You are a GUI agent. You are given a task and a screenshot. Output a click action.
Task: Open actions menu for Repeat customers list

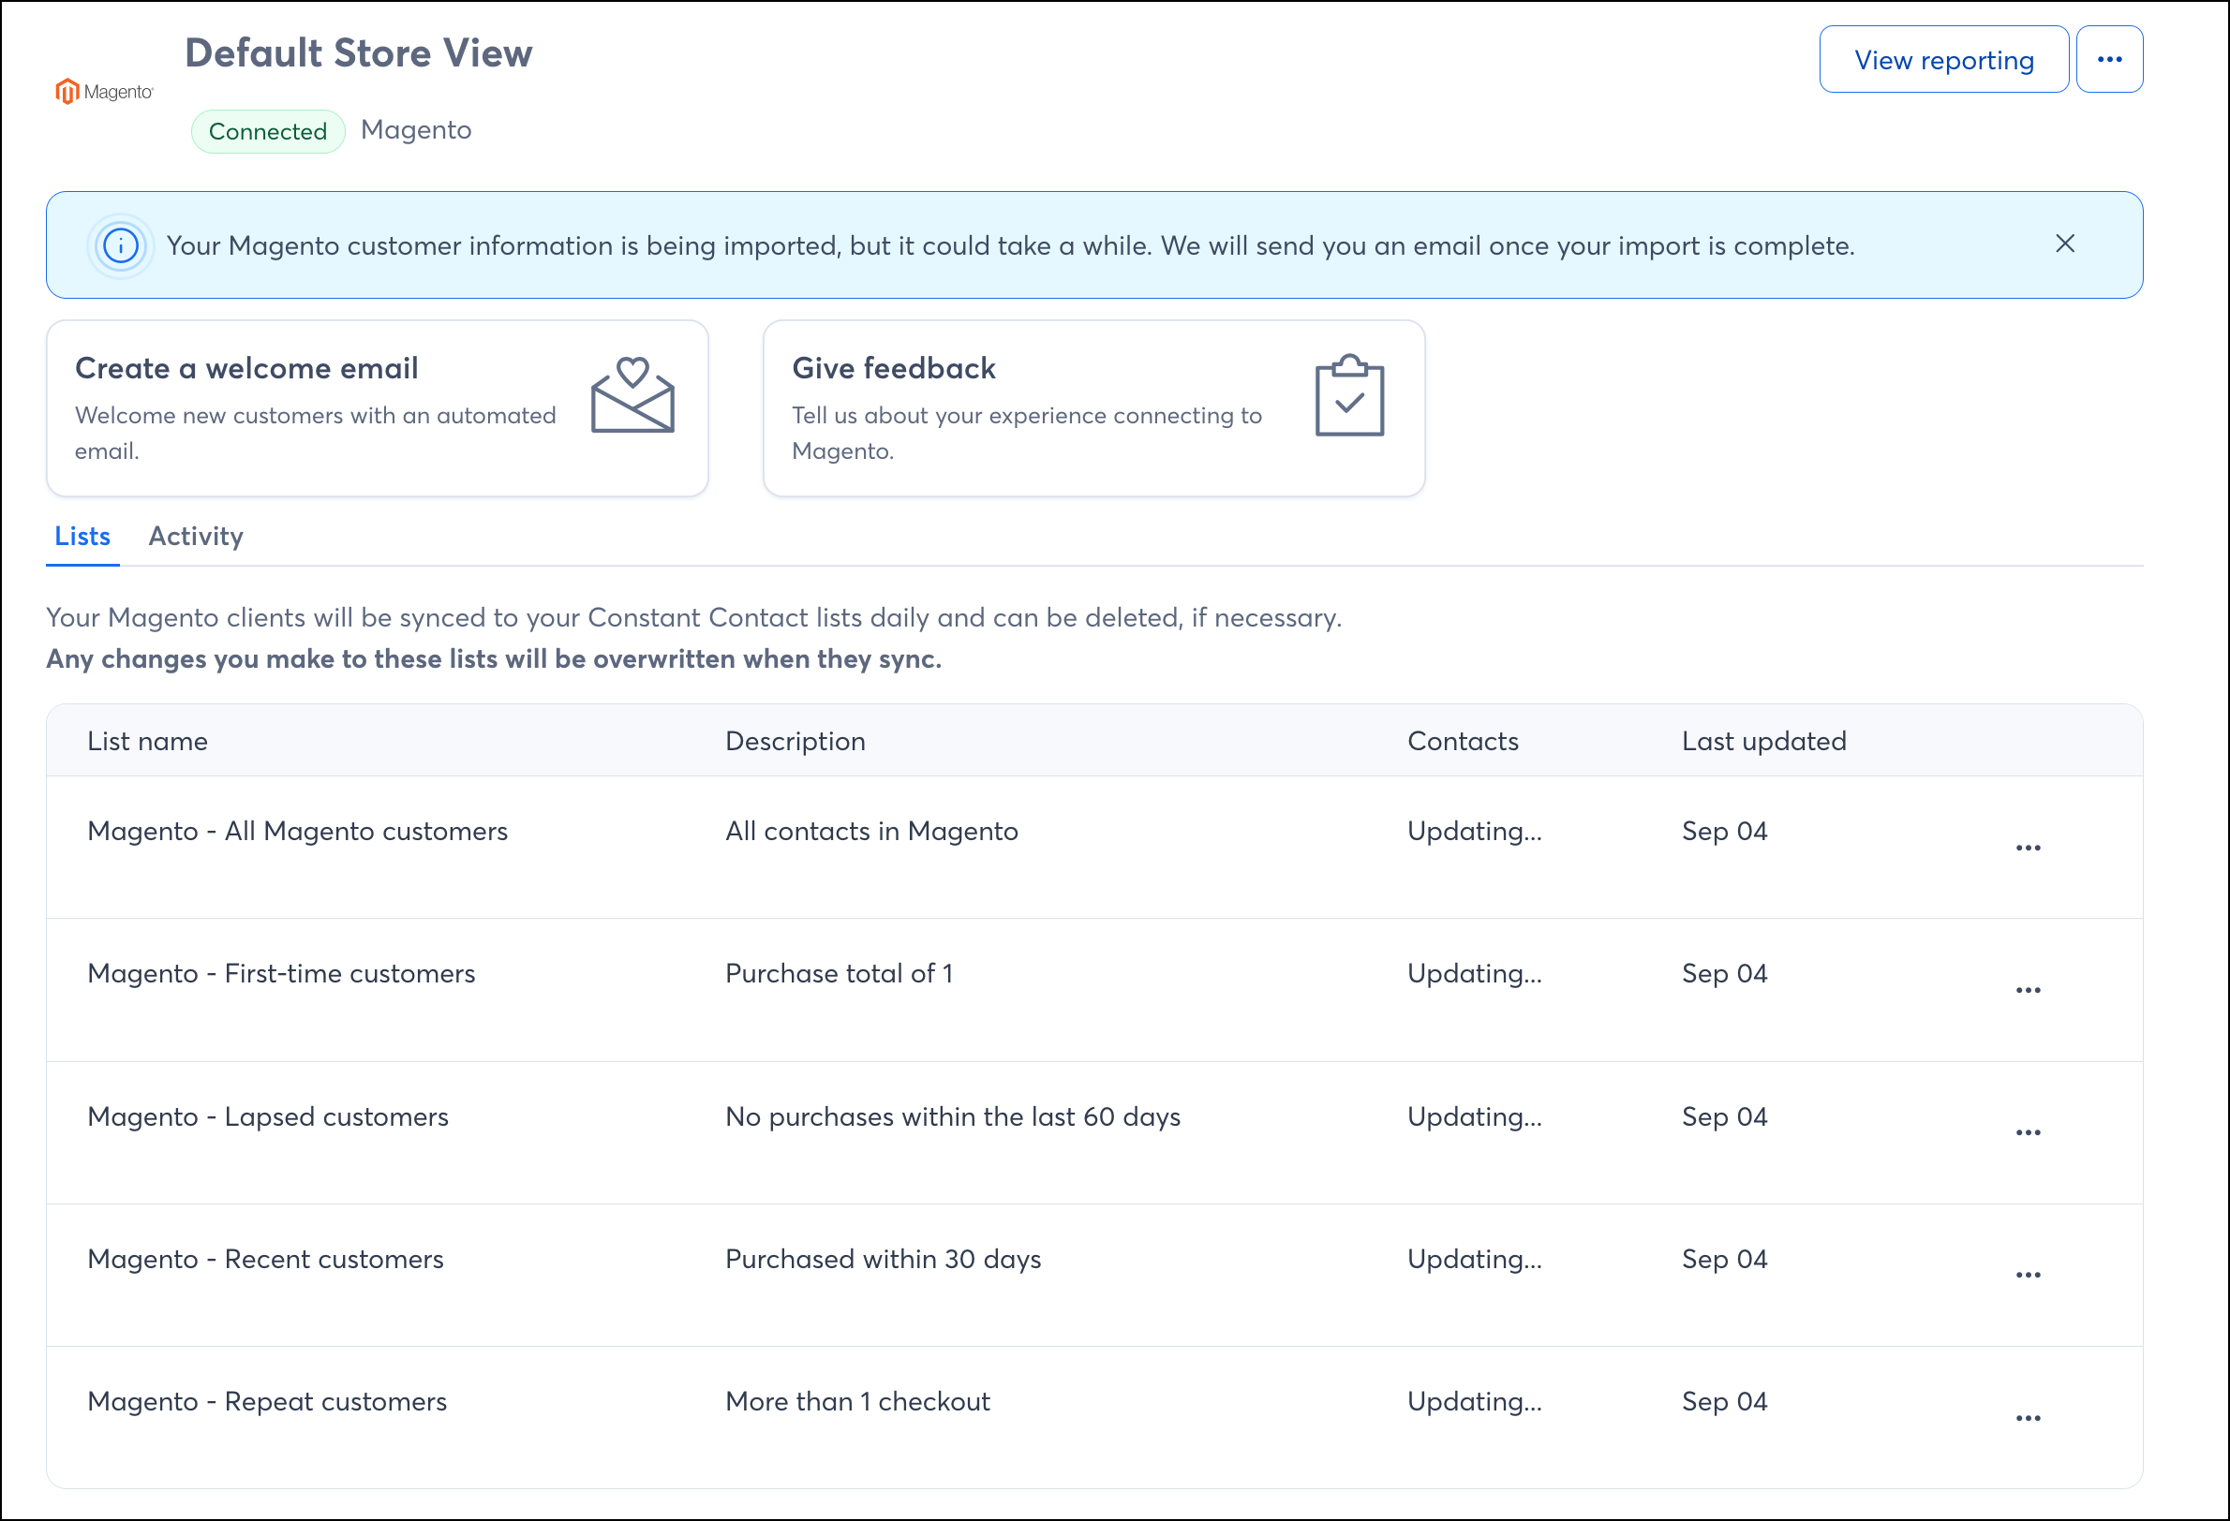[2028, 1417]
